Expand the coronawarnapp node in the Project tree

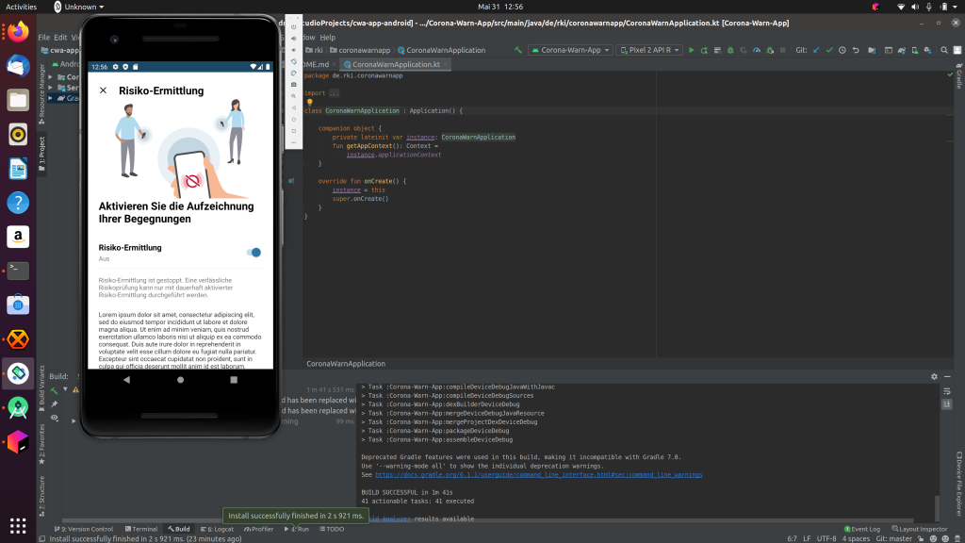click(365, 50)
